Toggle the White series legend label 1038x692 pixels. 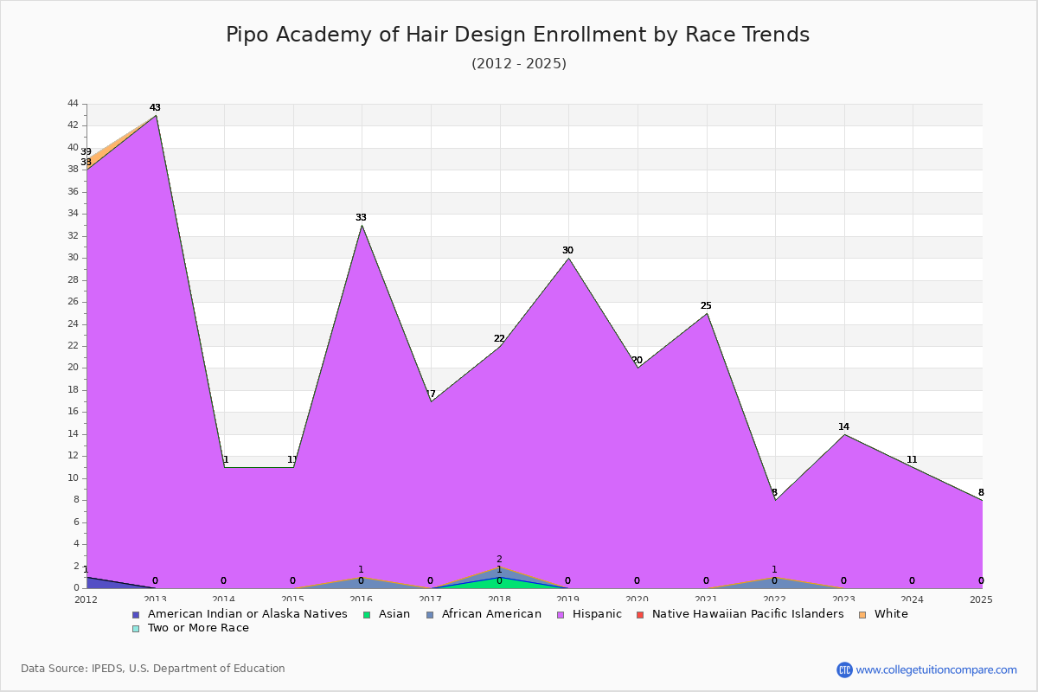(x=891, y=614)
